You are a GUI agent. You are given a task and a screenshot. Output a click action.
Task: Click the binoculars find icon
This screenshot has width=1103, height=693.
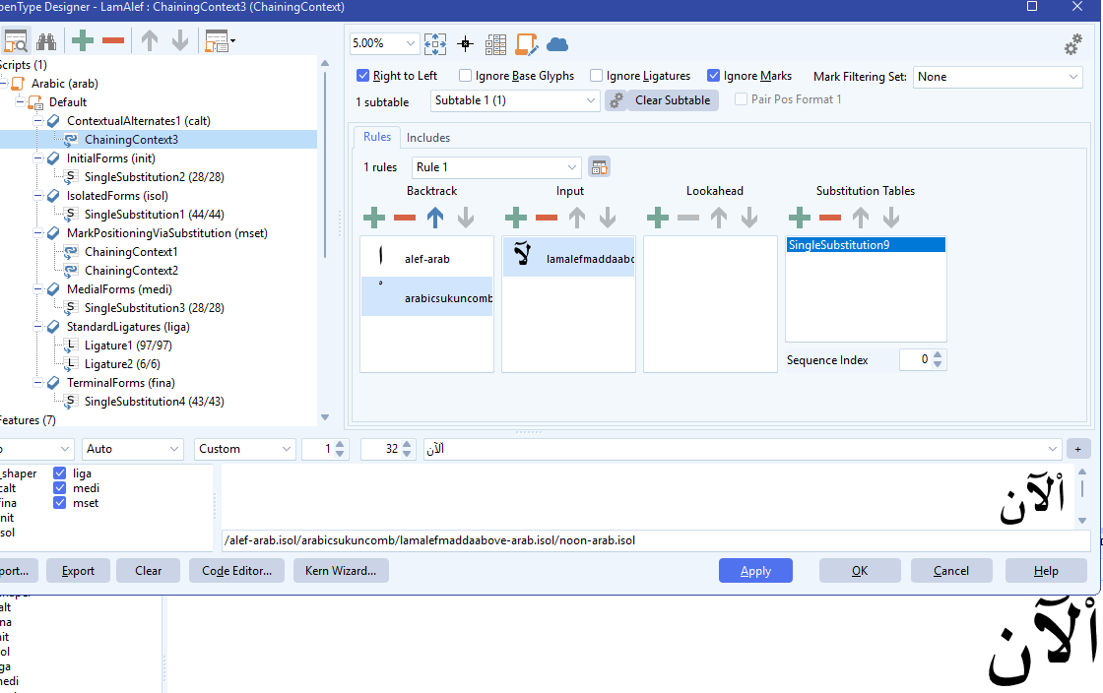(x=46, y=41)
